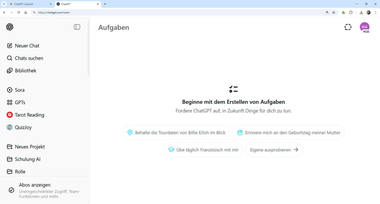This screenshot has width=380, height=204.
Task: Click the graduation cap icon in Französisch suggestion
Action: [171, 150]
